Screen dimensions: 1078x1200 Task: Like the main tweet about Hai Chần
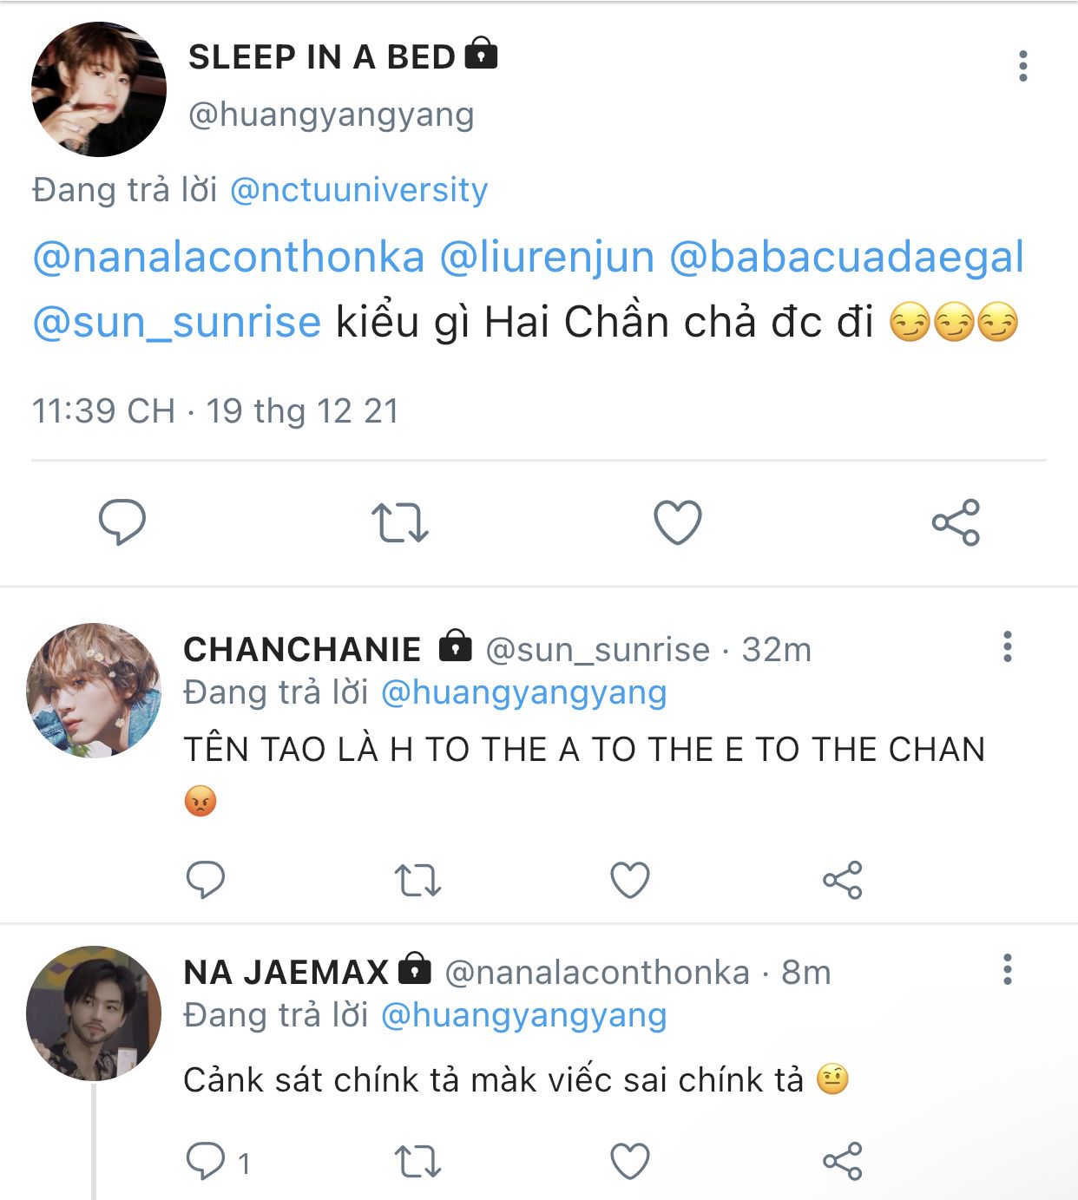coord(677,522)
